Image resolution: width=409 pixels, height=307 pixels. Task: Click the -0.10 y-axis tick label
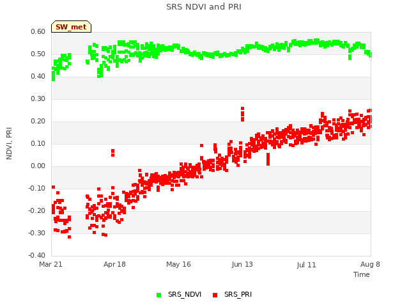click(37, 188)
